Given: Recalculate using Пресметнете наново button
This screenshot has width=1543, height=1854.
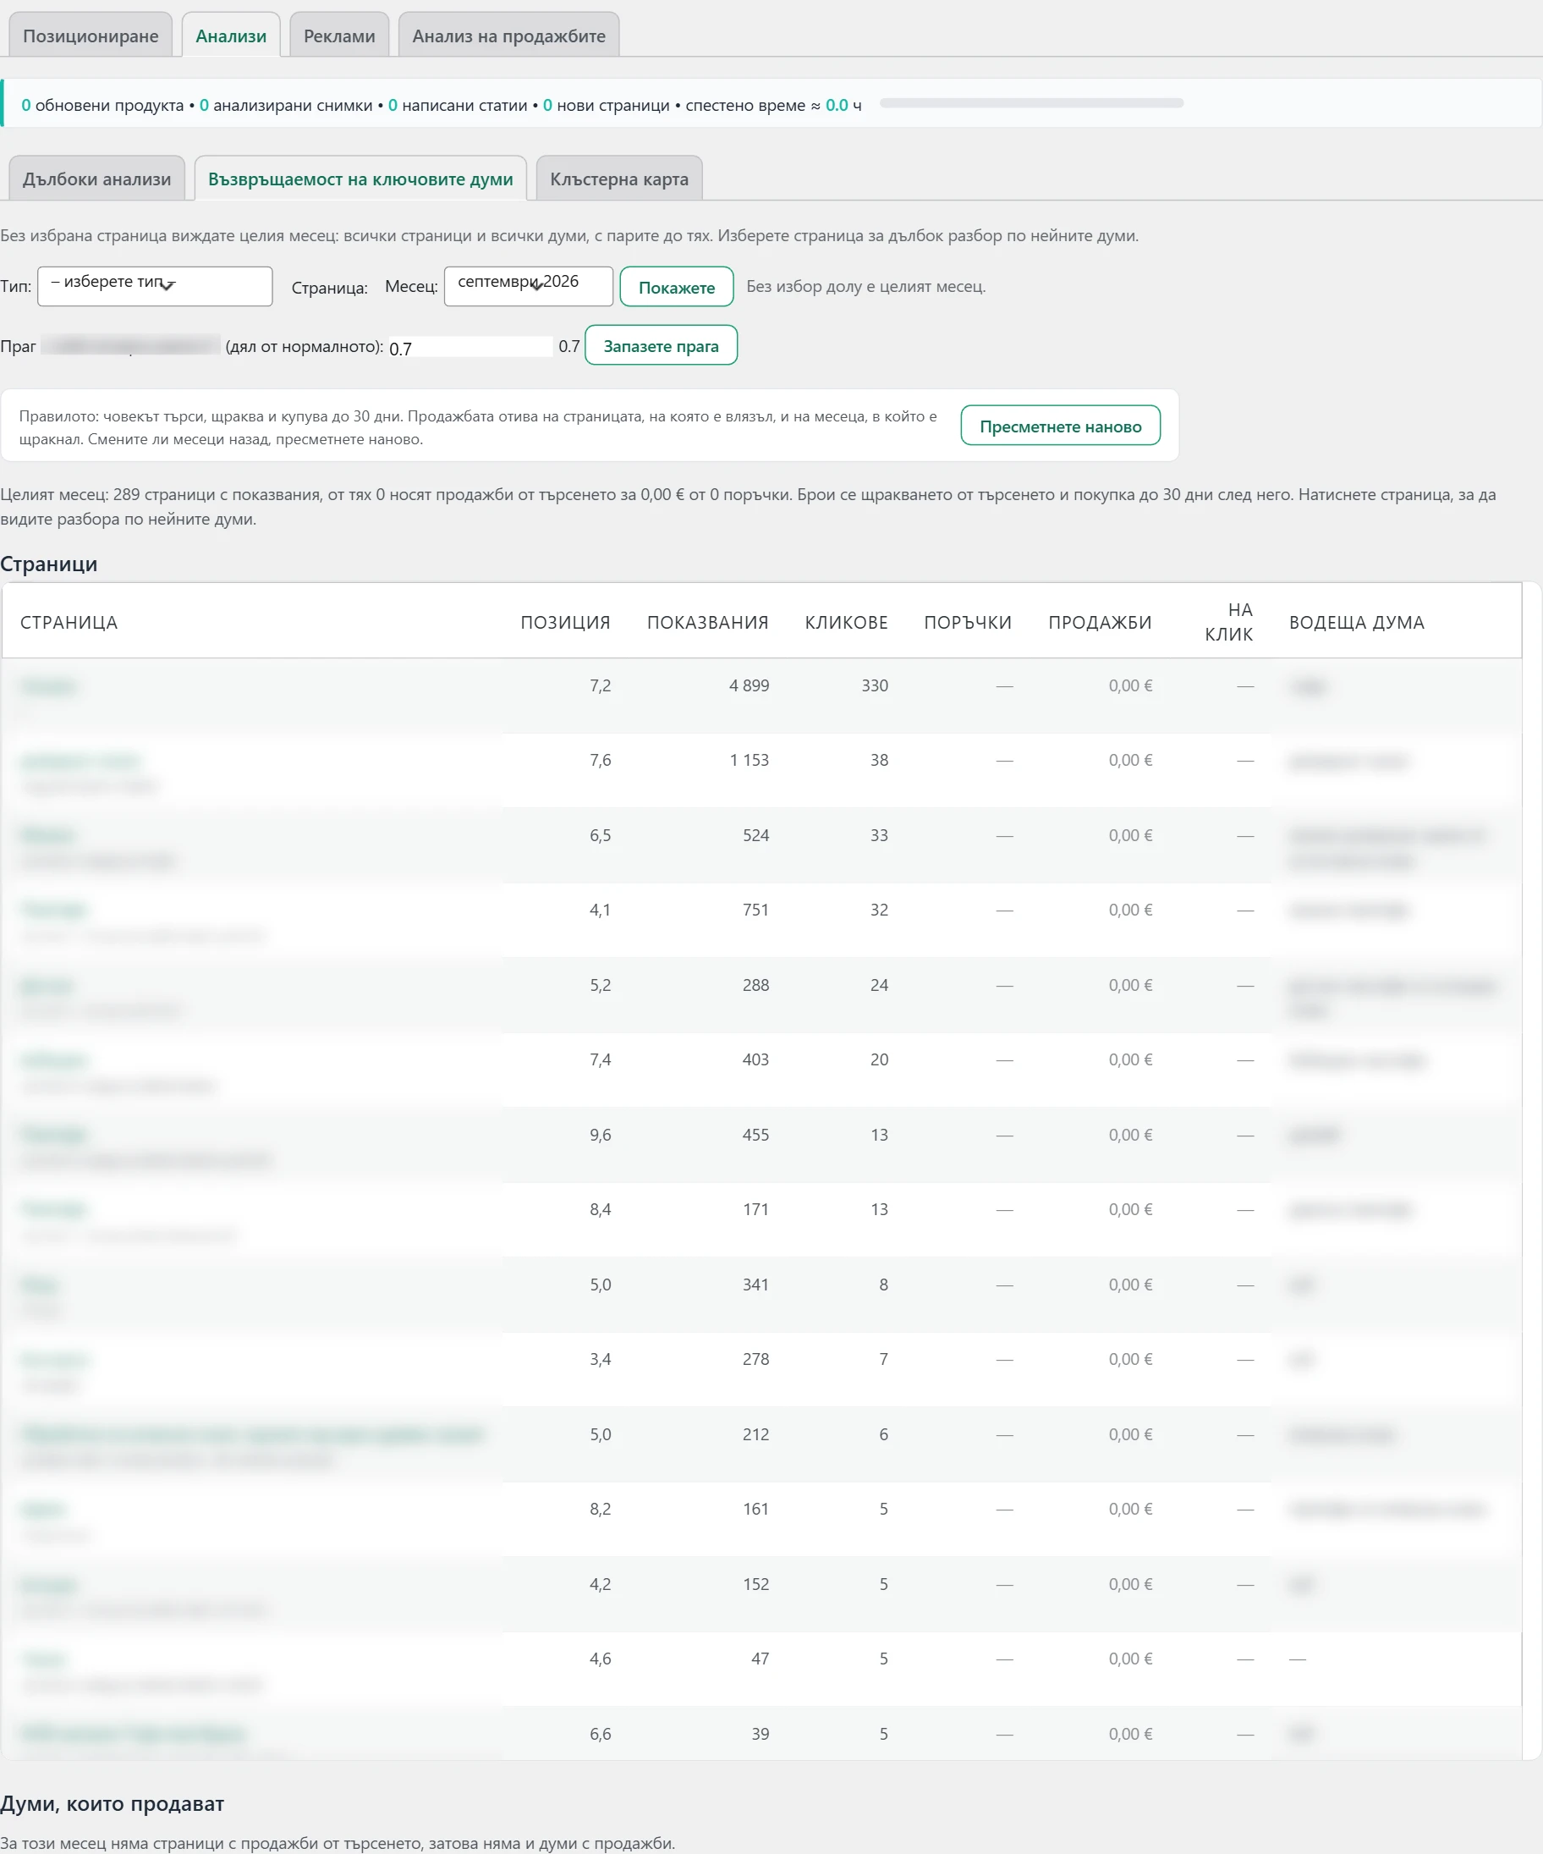Looking at the screenshot, I should 1060,426.
